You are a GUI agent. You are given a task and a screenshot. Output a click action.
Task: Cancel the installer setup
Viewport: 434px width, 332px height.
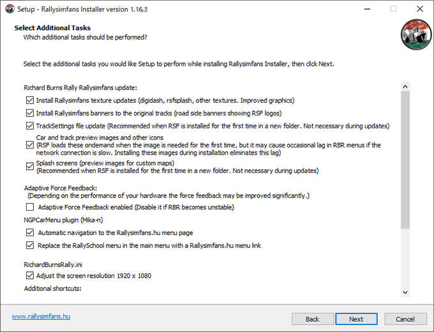(x=405, y=319)
